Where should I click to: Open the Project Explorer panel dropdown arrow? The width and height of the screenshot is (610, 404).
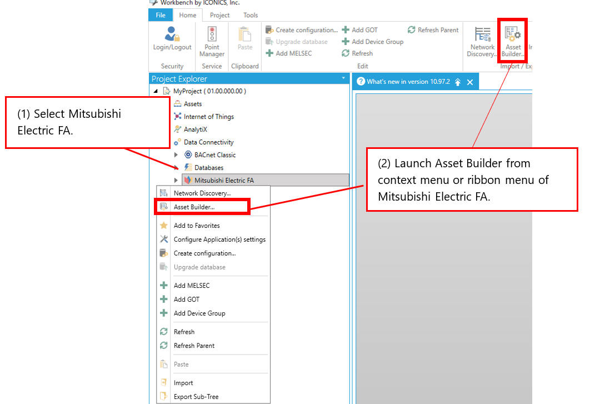coord(343,79)
